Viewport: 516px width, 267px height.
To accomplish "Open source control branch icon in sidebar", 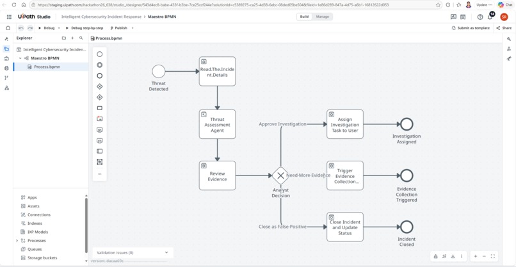I will 6,78.
